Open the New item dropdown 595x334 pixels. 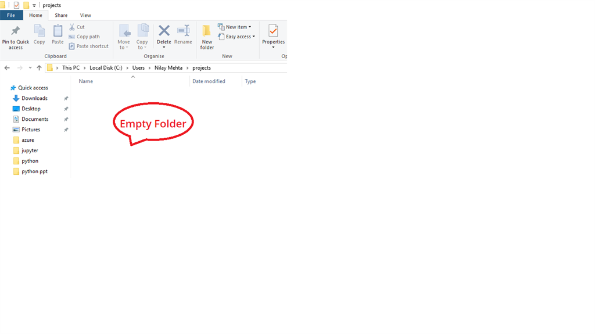[x=235, y=27]
